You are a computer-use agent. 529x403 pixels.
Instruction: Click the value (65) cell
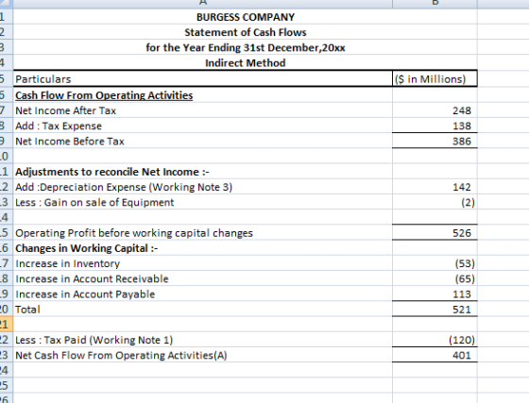435,278
